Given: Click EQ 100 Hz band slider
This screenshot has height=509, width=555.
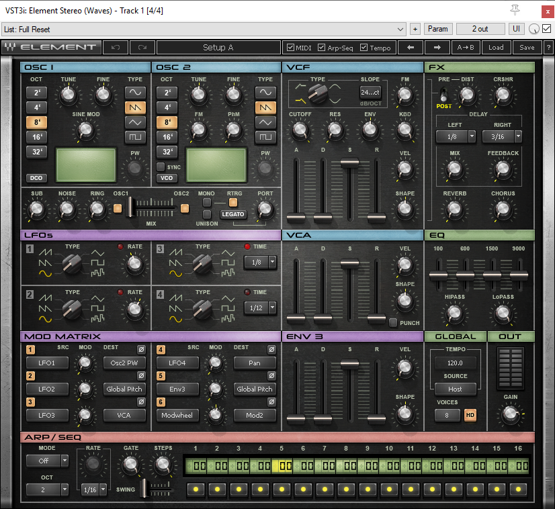Looking at the screenshot, I should click(438, 275).
